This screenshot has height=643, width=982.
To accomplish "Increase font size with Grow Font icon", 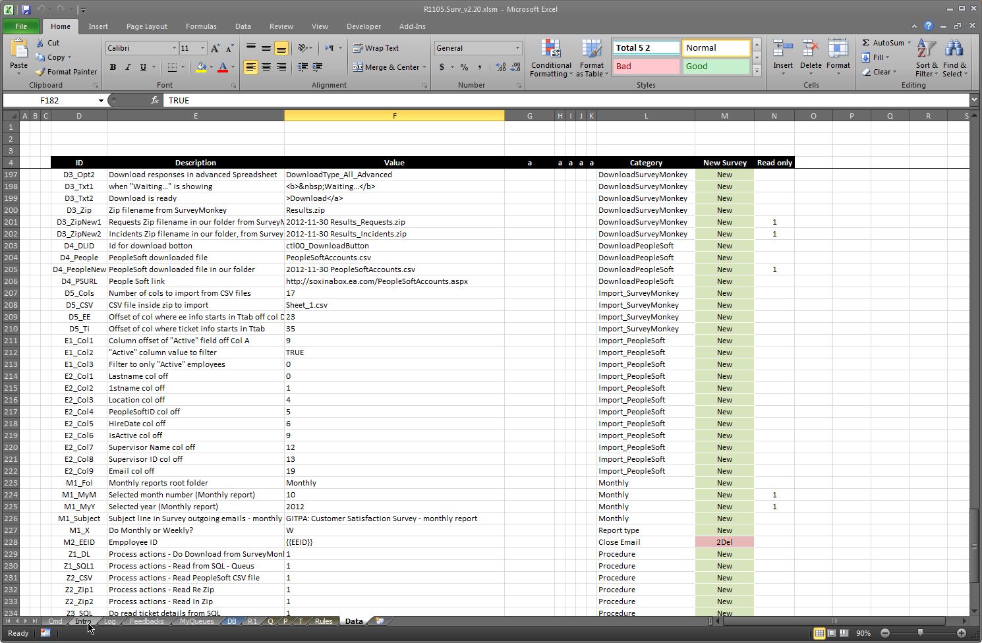I will click(x=215, y=48).
